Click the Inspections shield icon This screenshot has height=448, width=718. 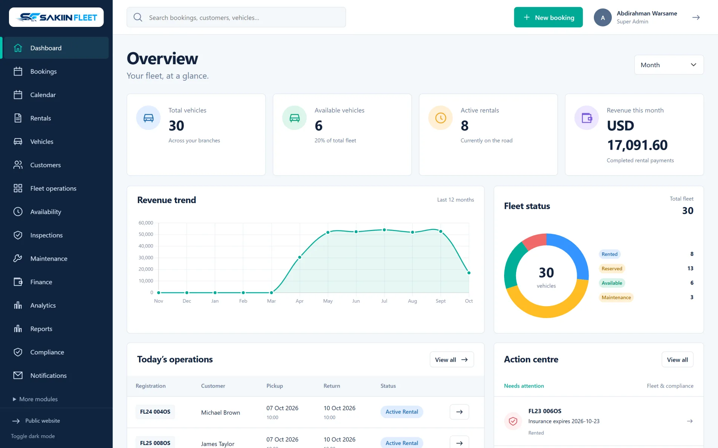tap(18, 235)
